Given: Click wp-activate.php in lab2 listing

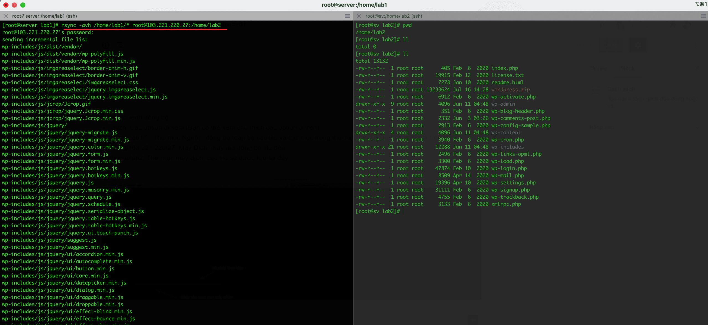Looking at the screenshot, I should (514, 97).
